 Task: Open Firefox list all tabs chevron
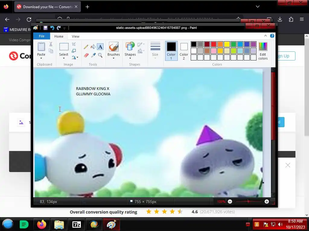tap(258, 7)
